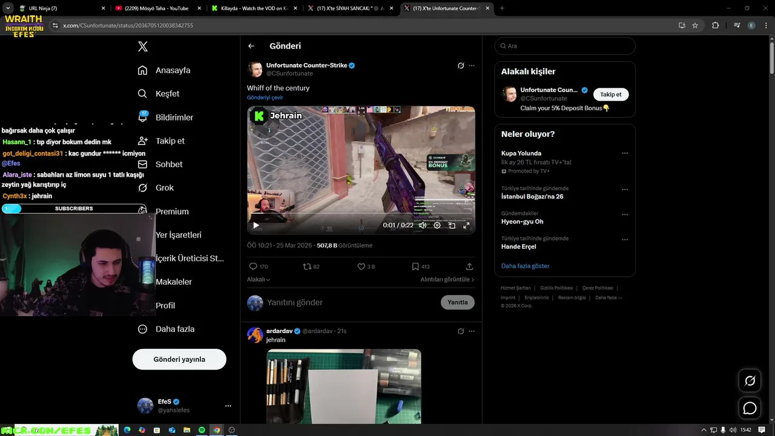775x436 pixels.
Task: Switch to Mösyö Taha YouTube tab
Action: click(157, 8)
